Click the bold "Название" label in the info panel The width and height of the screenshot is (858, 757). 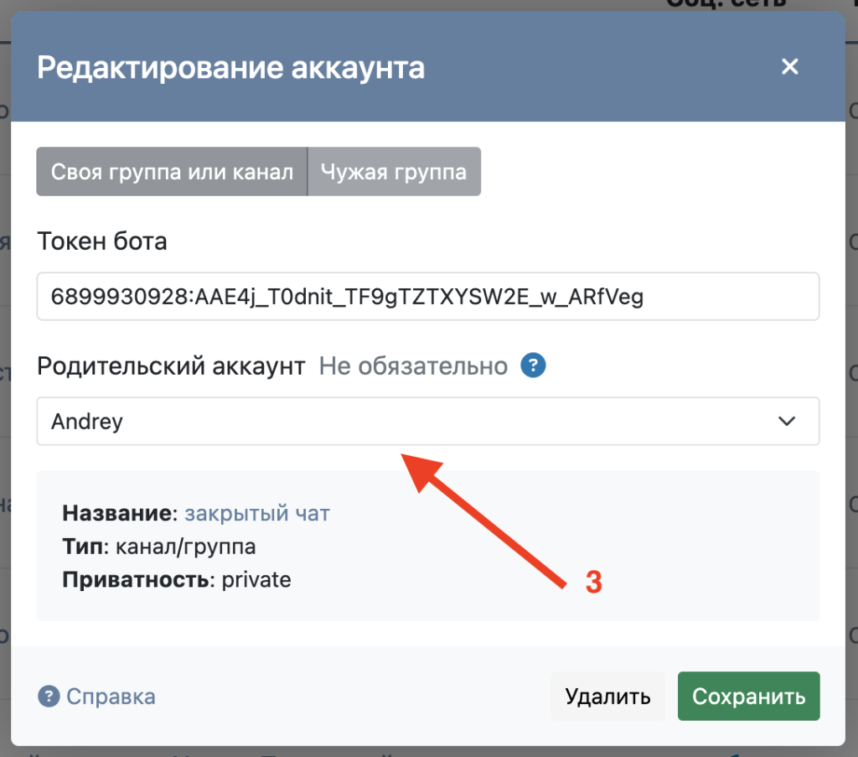coord(118,513)
